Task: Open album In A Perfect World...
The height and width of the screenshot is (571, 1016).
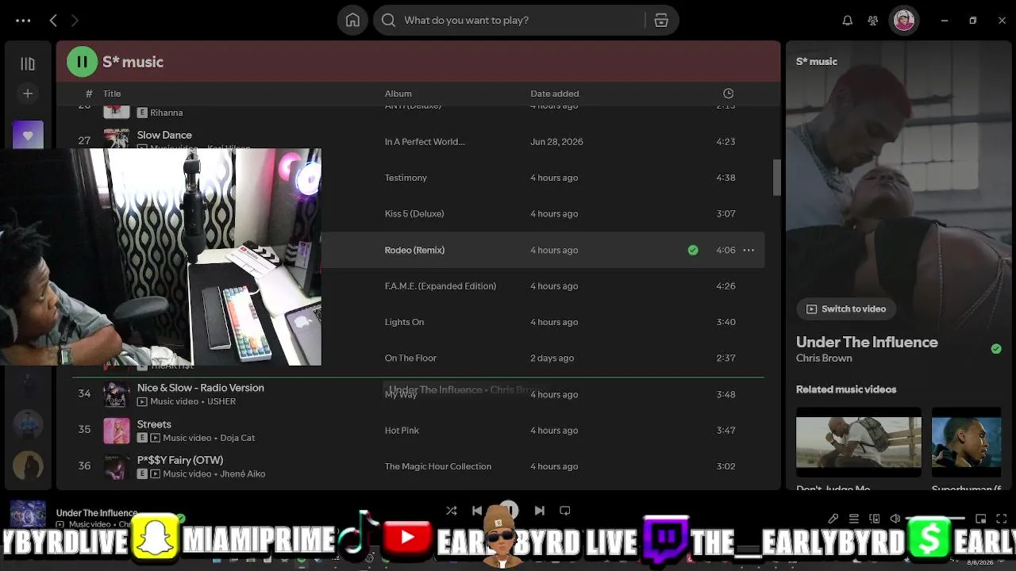Action: (x=425, y=142)
